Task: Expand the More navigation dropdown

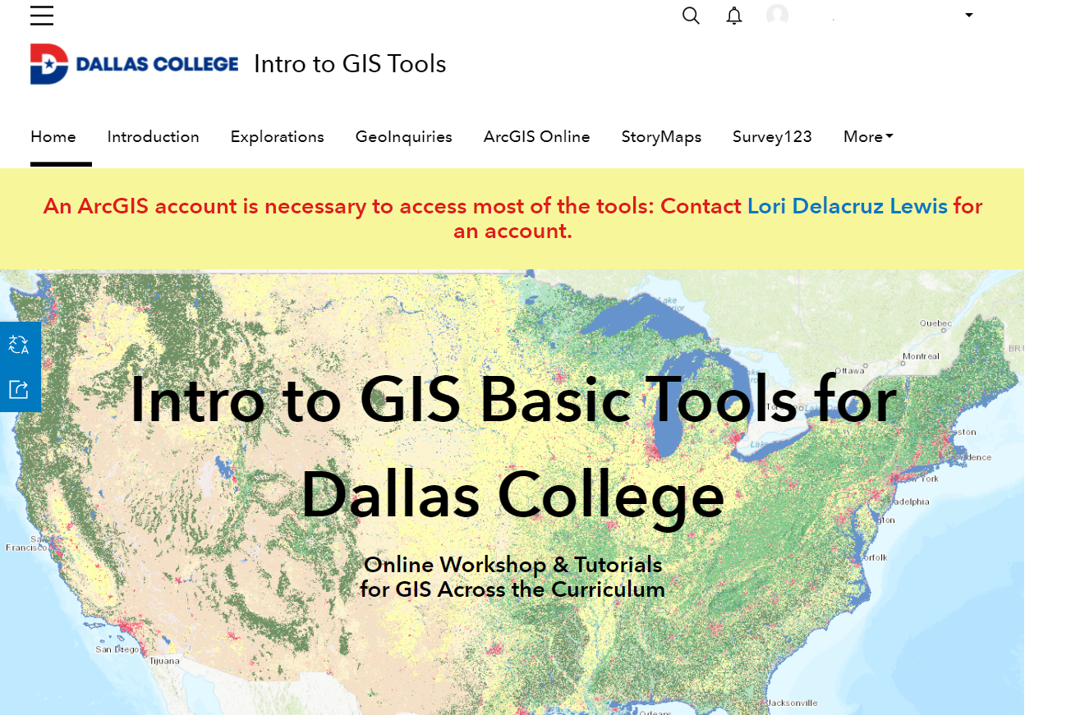Action: (x=867, y=137)
